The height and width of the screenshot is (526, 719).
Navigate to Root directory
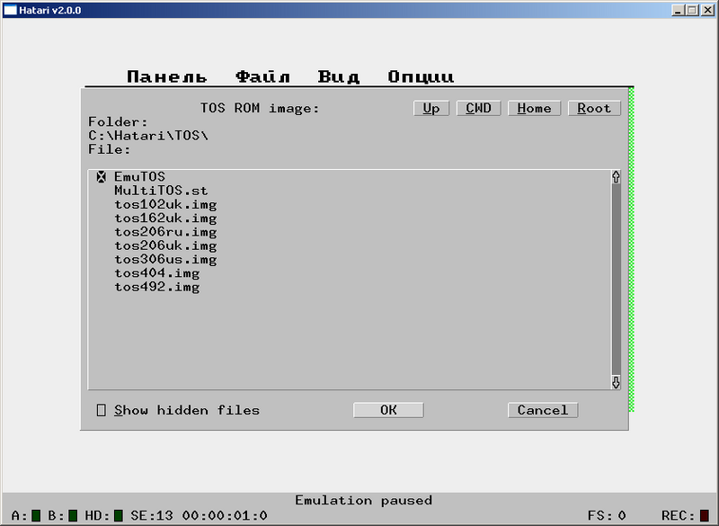pyautogui.click(x=594, y=108)
